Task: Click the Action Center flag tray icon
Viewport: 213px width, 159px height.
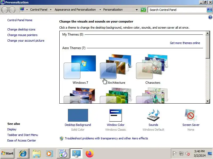Action: click(175, 153)
